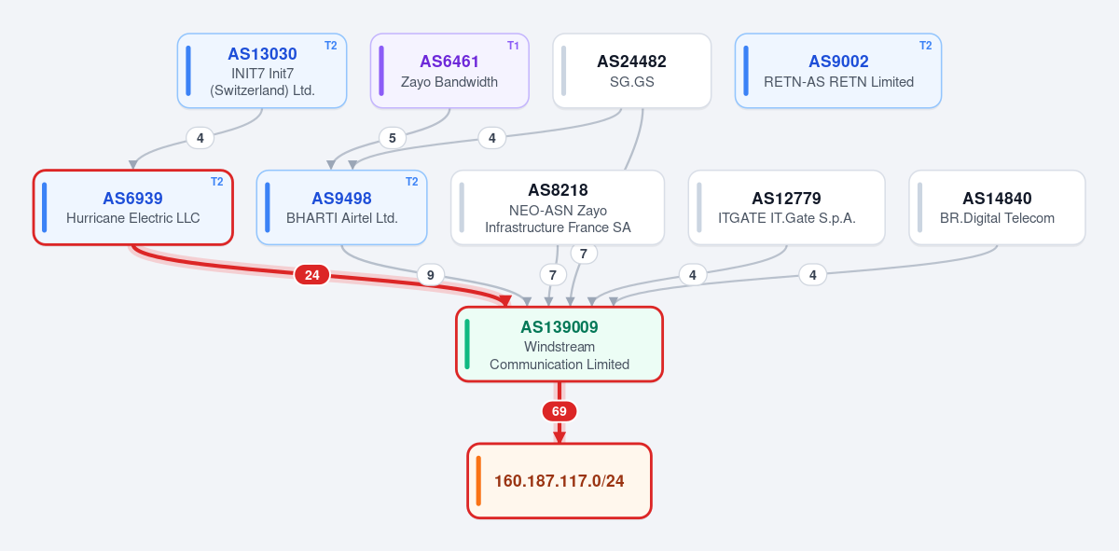The image size is (1119, 551).
Task: Click the T2 badge on AS6939
Action: point(216,182)
